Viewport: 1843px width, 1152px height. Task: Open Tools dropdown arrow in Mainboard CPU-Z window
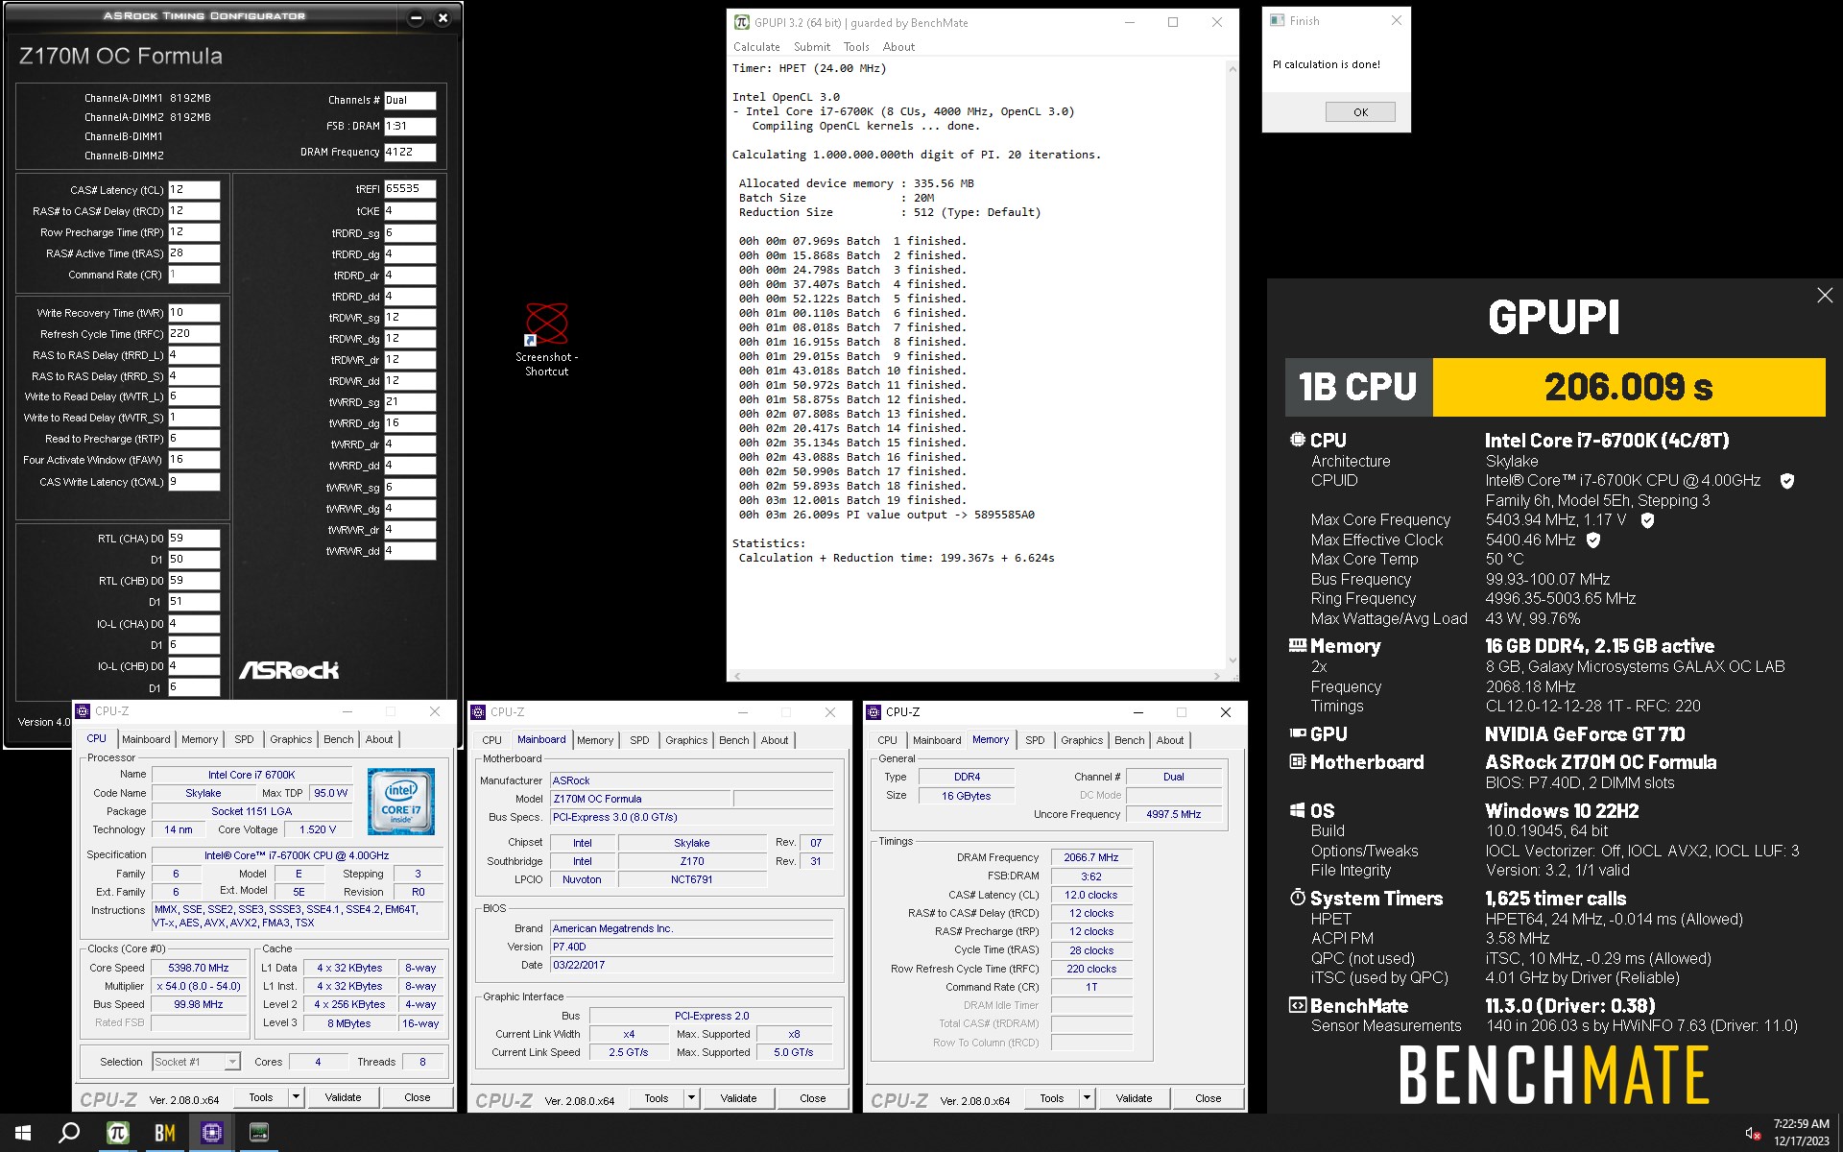pyautogui.click(x=691, y=1098)
